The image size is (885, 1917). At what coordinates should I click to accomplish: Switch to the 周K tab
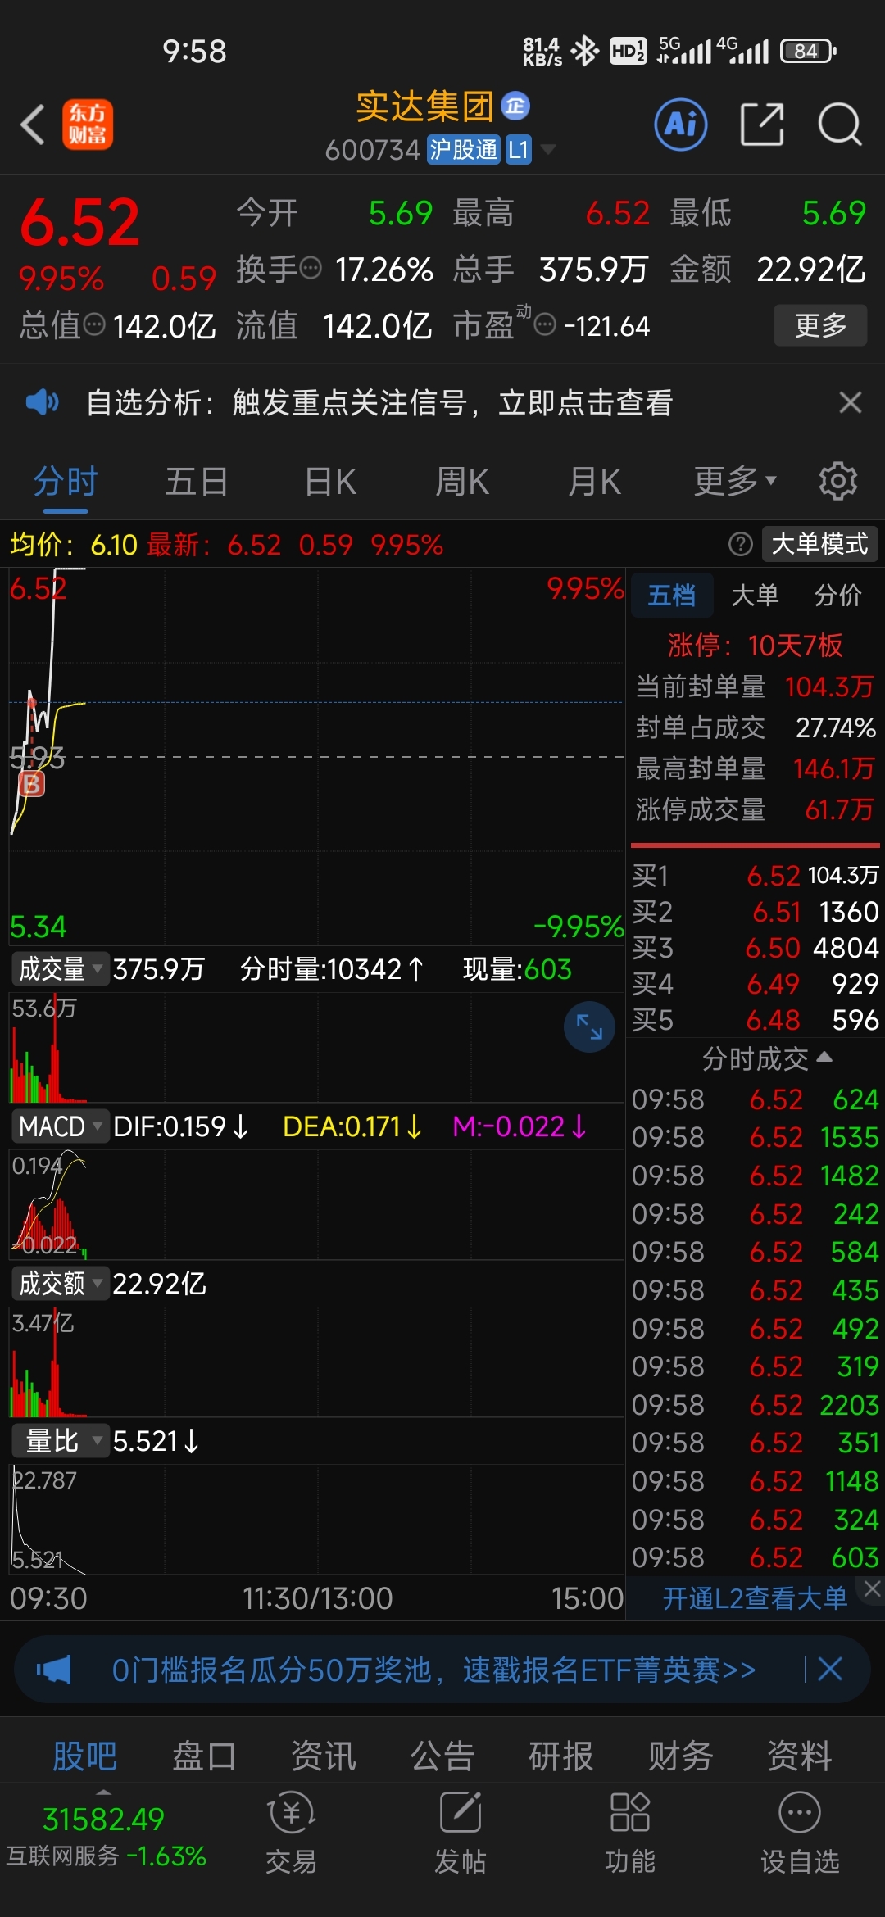pos(462,481)
